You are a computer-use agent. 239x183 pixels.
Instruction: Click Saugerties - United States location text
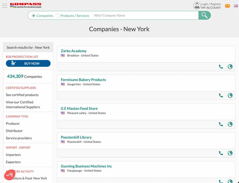tap(84, 85)
